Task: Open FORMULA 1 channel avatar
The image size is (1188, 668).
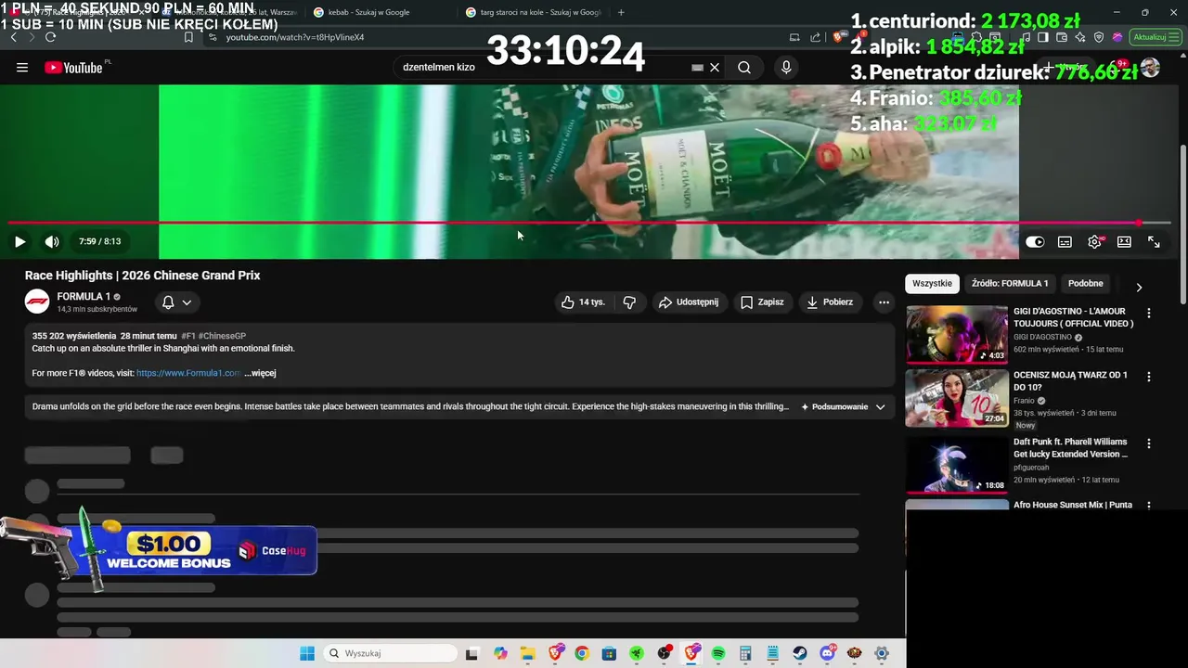Action: pyautogui.click(x=37, y=302)
